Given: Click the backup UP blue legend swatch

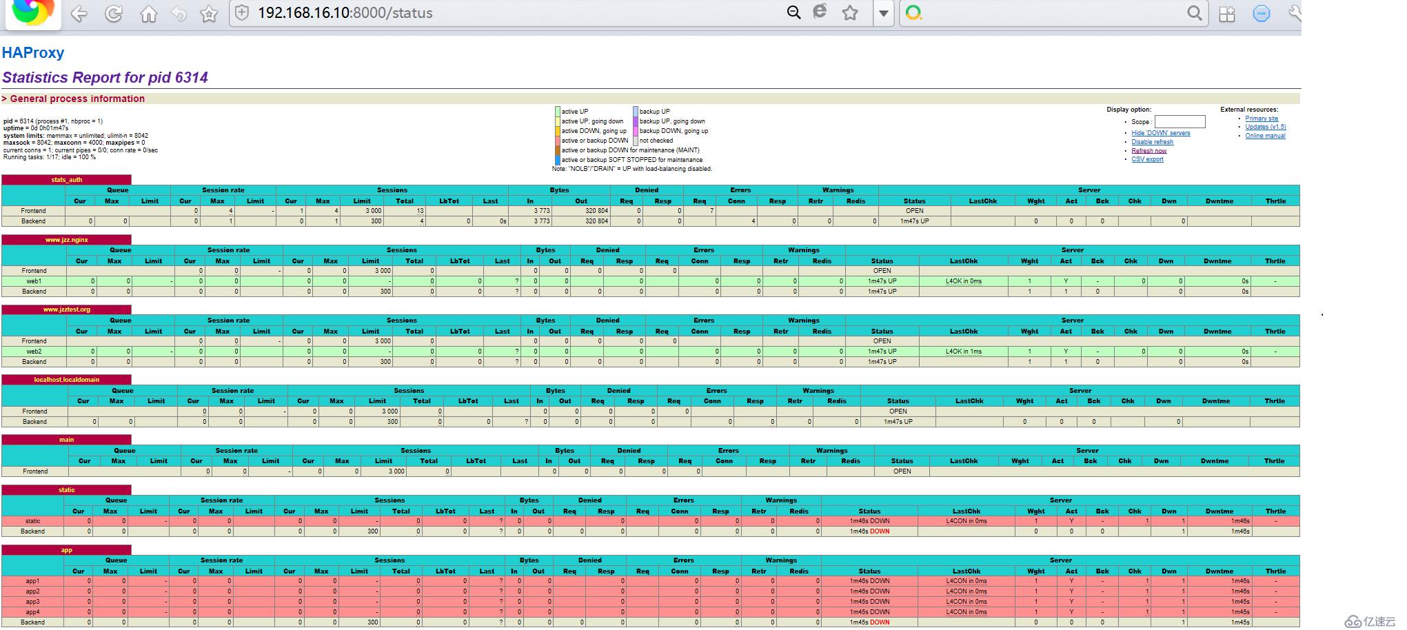Looking at the screenshot, I should point(636,111).
